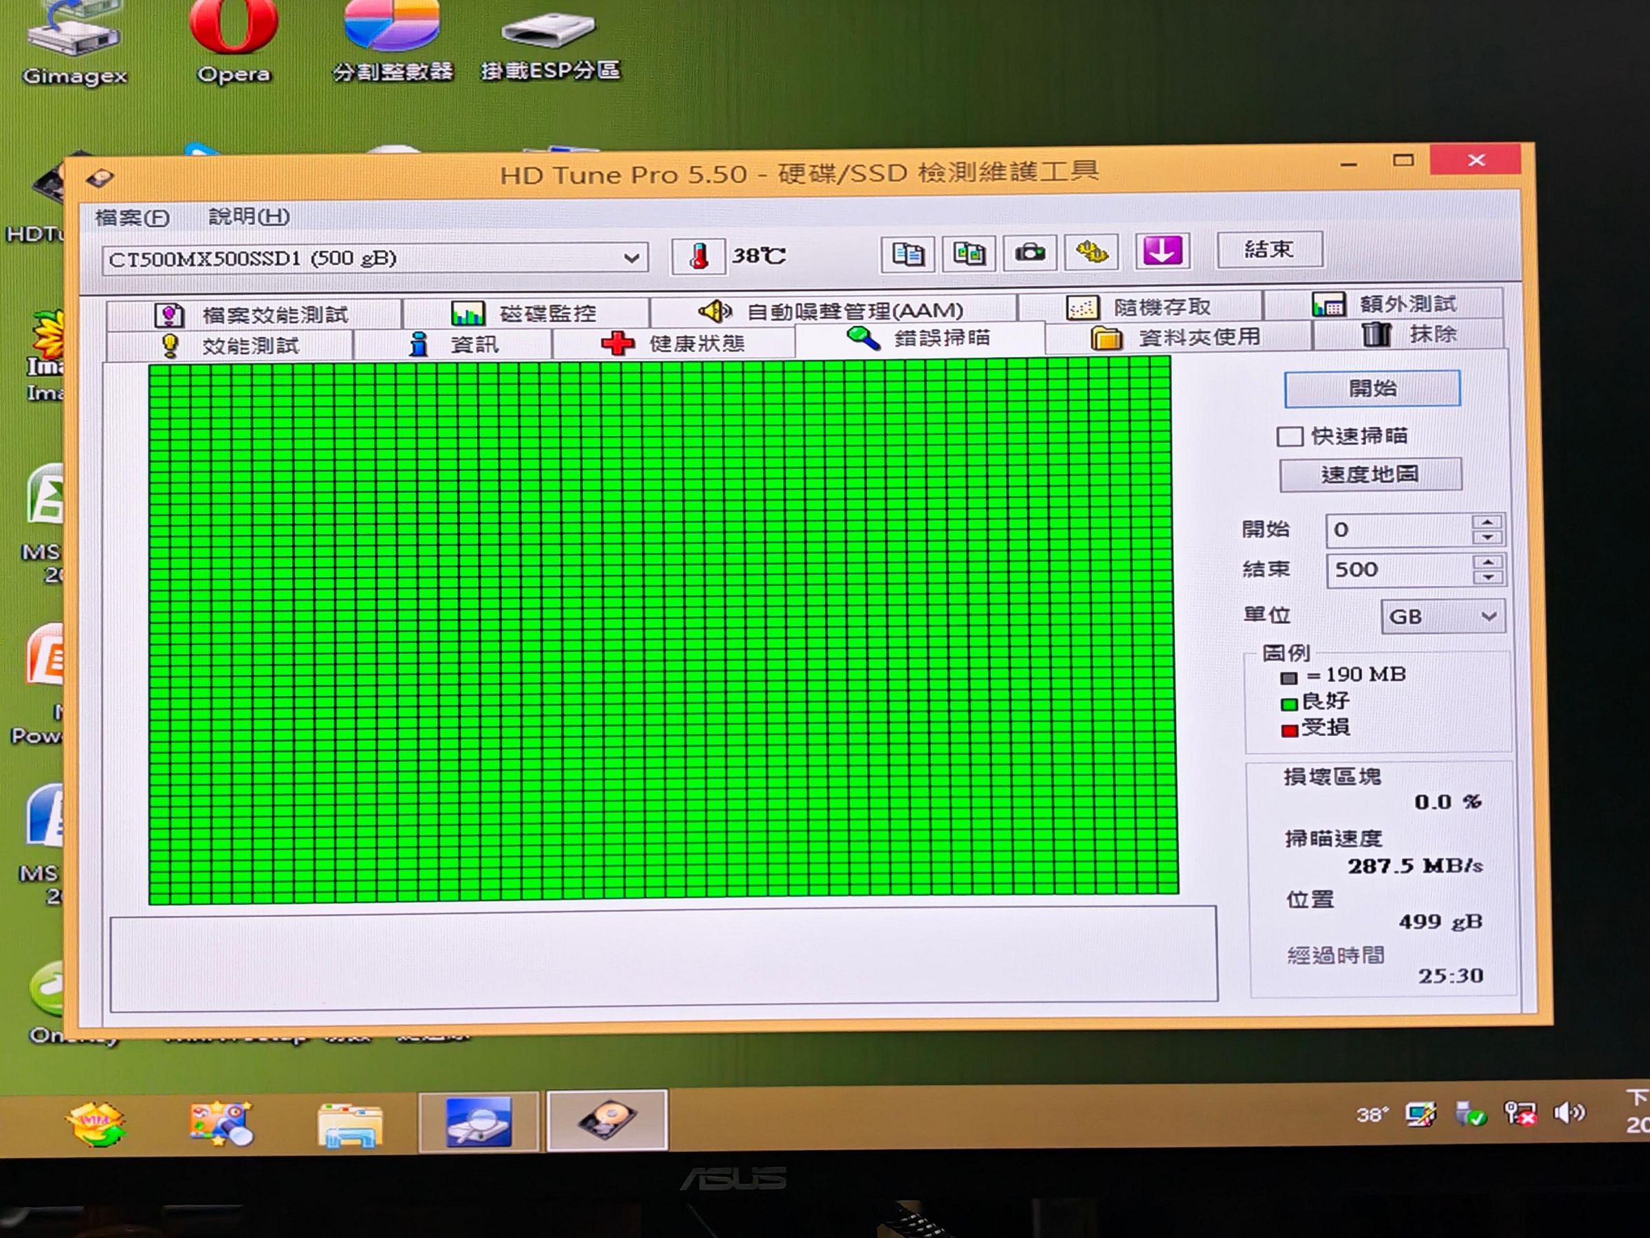Click the empty log box below the grid
The width and height of the screenshot is (1650, 1238).
pos(664,958)
